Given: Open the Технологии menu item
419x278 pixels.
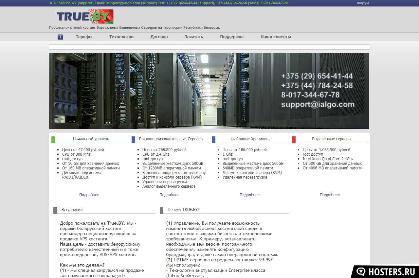Looking at the screenshot, I should coord(121,37).
